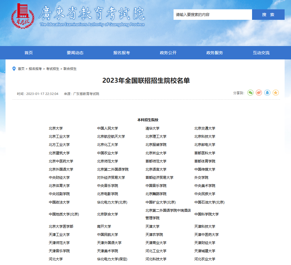Go to 首页 in the breadcrumb

tap(21, 69)
